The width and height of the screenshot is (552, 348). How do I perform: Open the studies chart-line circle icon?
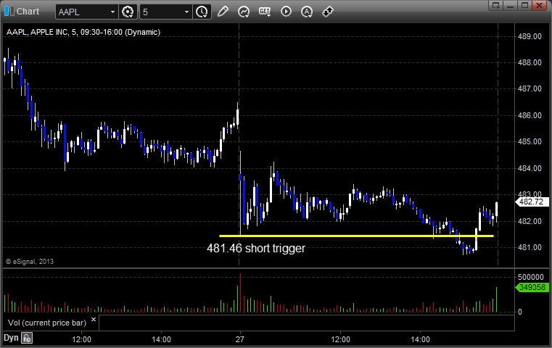[243, 12]
